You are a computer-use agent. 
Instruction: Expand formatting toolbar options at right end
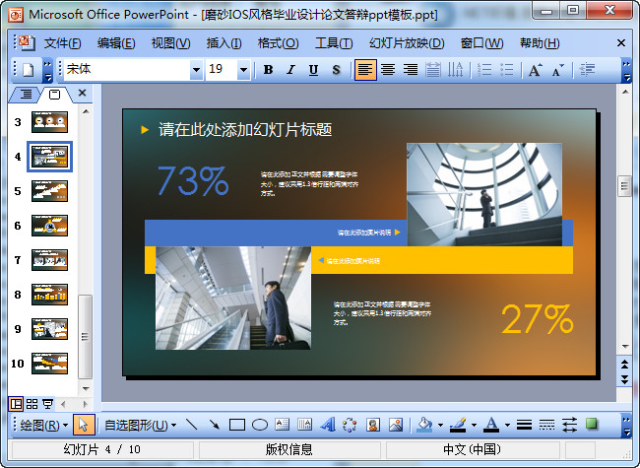coord(626,70)
